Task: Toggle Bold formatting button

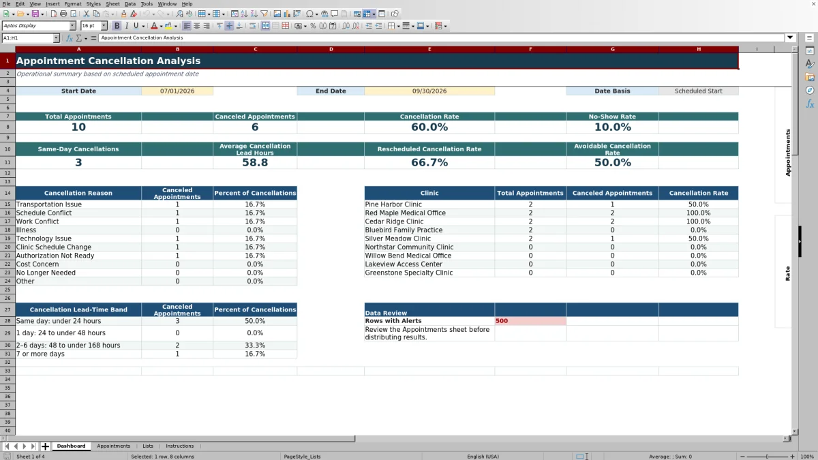Action: click(117, 26)
